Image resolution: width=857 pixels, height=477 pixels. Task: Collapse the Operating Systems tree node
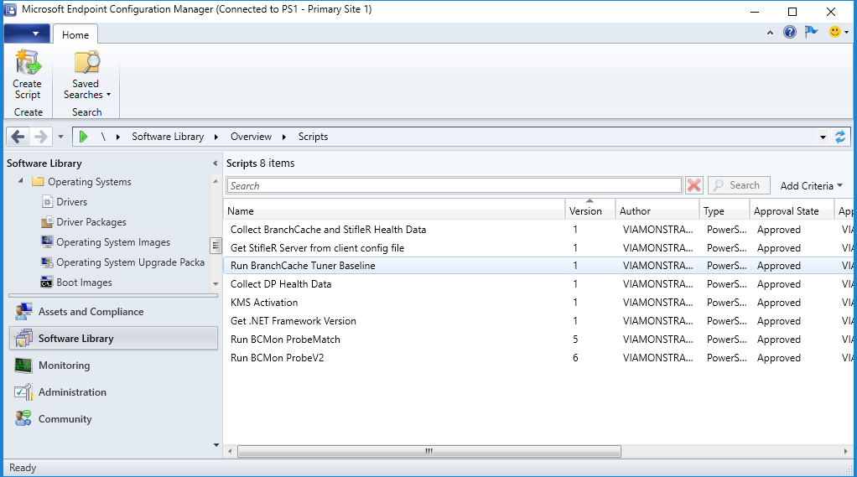coord(21,181)
